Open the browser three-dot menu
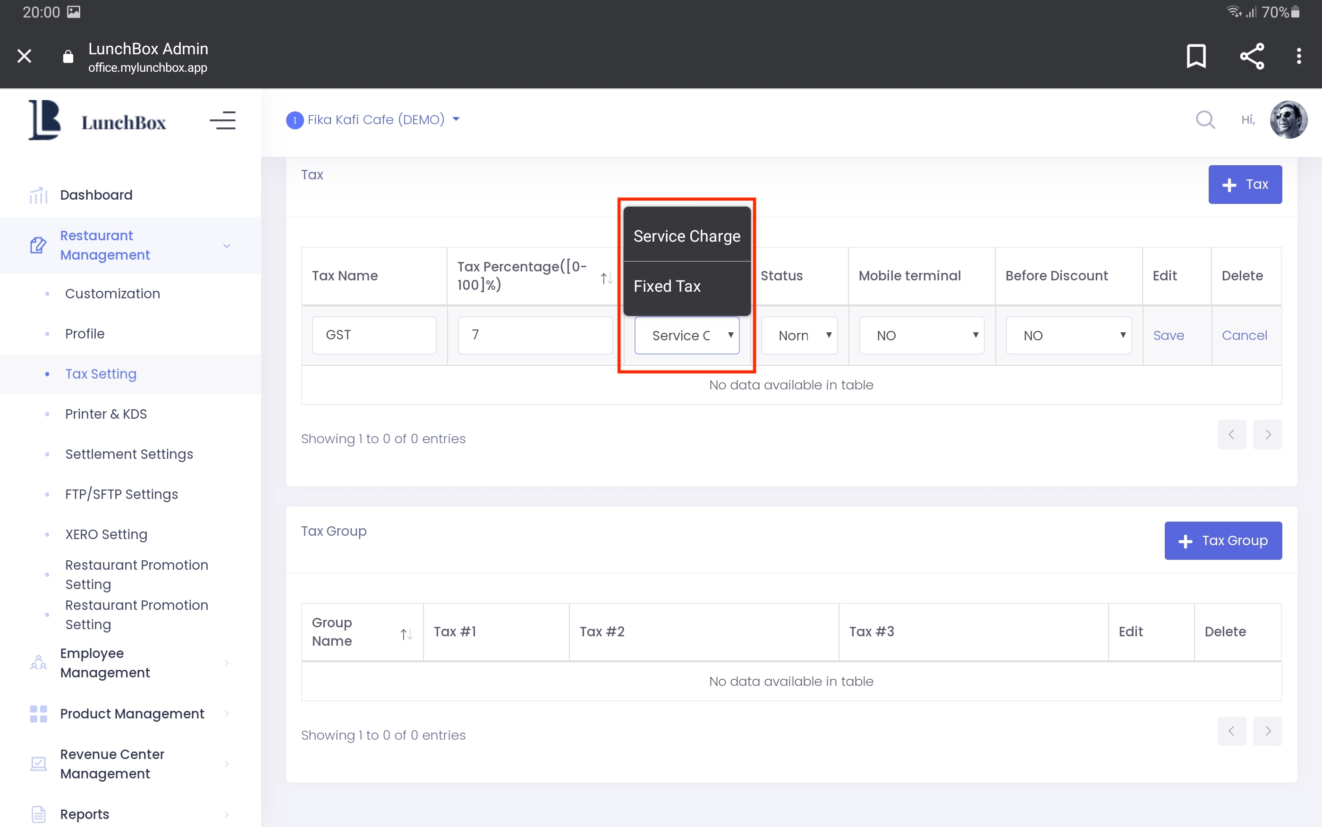1322x827 pixels. point(1298,56)
